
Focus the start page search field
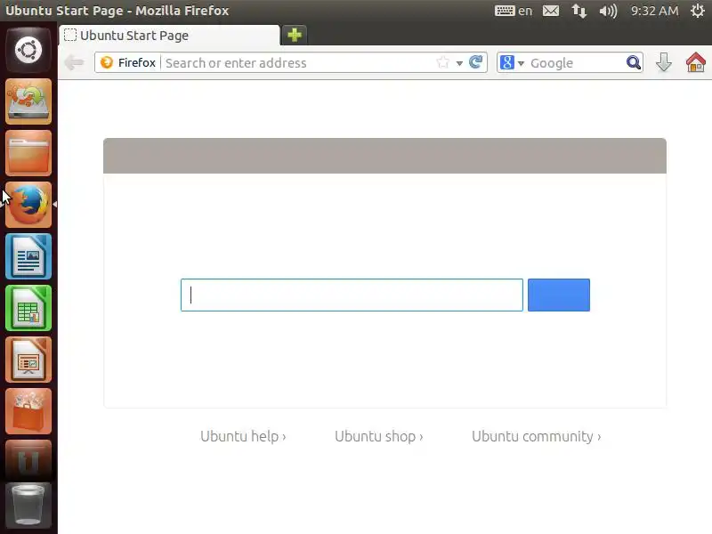(352, 295)
